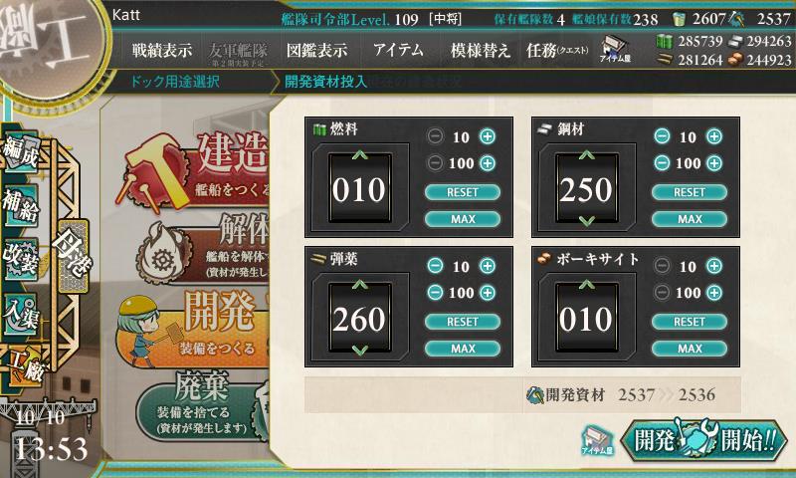
Task: Open the 改装 remodel side icon
Action: (21, 259)
